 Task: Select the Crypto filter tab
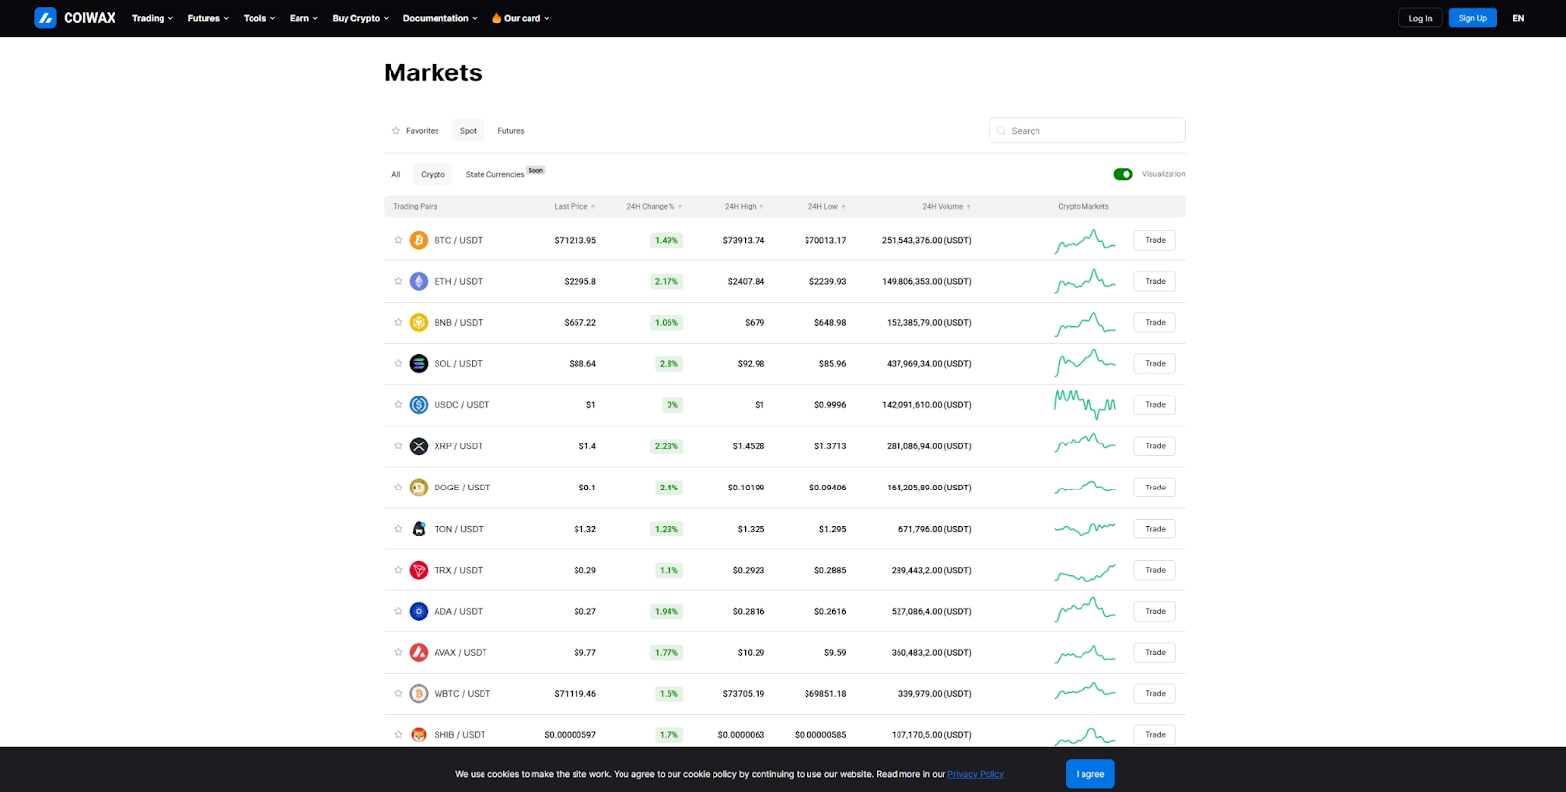(x=433, y=175)
